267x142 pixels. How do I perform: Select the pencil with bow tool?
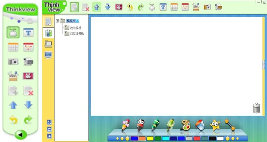tap(126, 125)
